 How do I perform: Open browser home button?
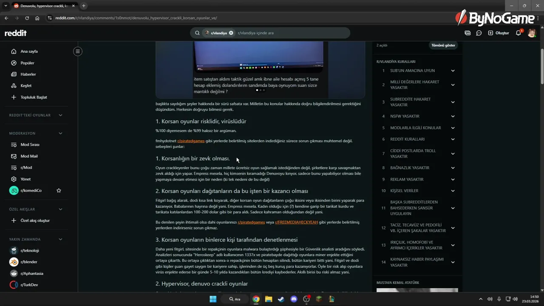[37, 18]
